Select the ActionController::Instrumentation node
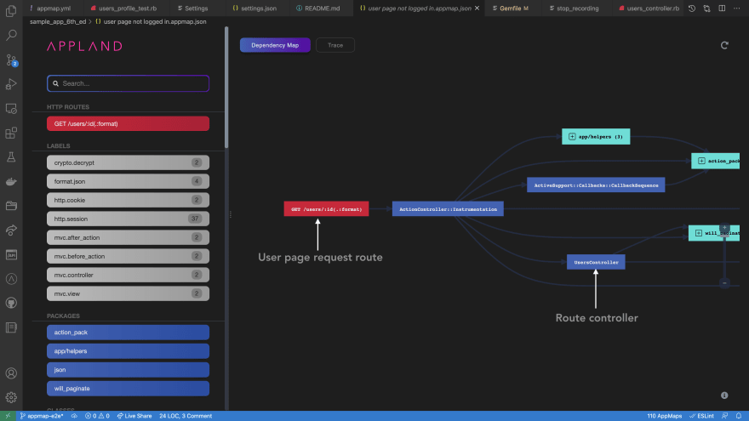The height and width of the screenshot is (421, 749). 448,209
